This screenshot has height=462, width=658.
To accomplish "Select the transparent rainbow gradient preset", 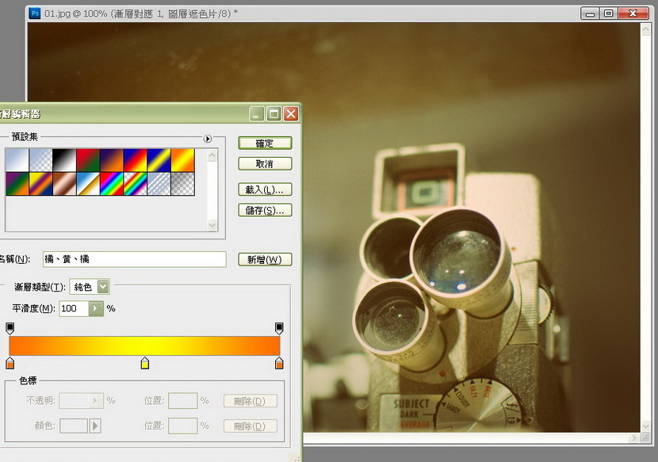I will coord(136,184).
